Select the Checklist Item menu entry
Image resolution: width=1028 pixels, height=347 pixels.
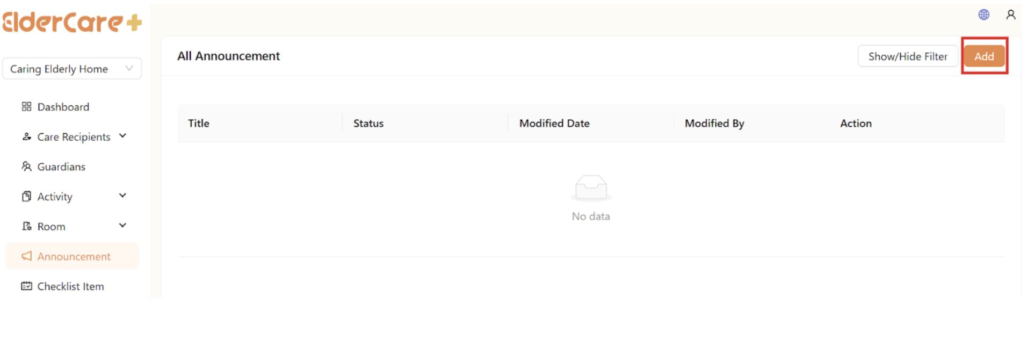70,286
